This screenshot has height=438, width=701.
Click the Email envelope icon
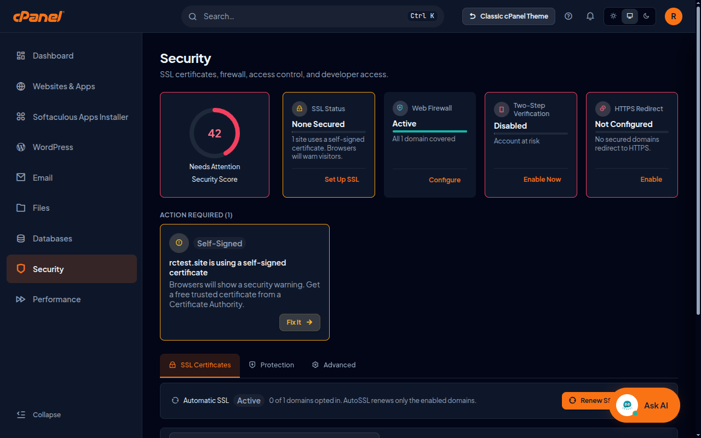(21, 177)
